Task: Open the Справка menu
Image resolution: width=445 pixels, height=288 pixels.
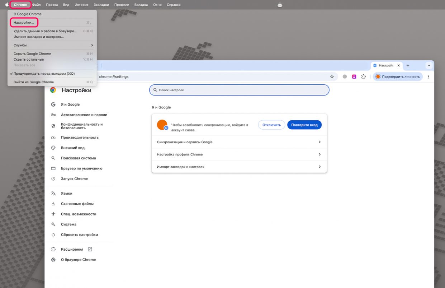Action: (x=174, y=5)
